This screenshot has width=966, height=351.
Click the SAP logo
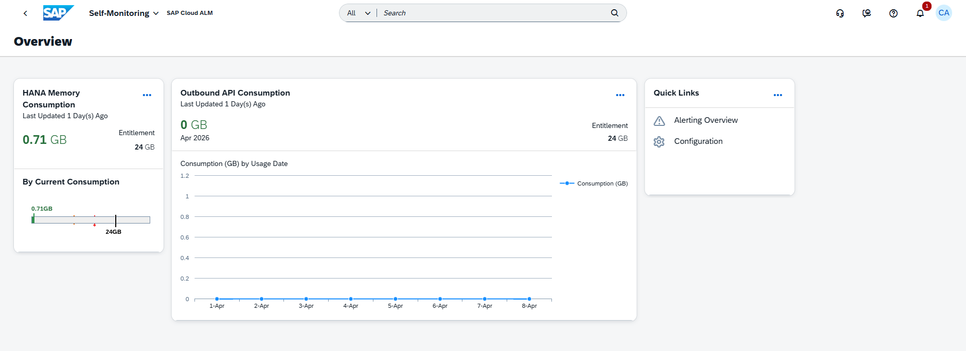58,13
